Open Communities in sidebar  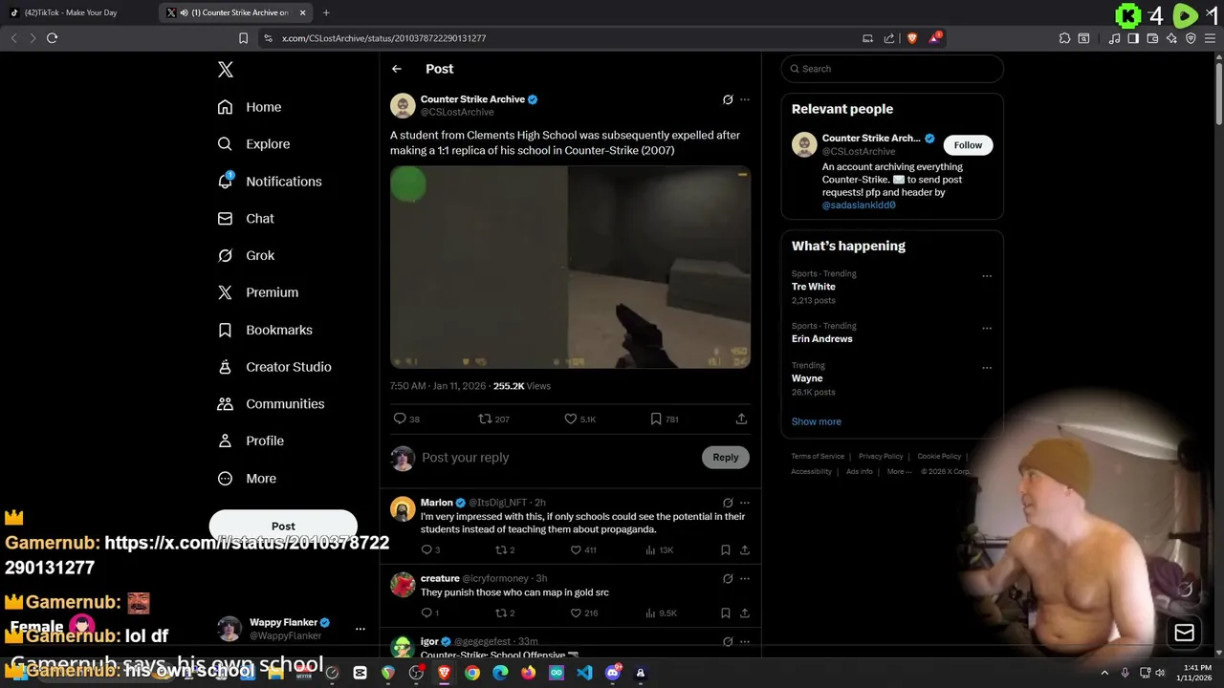(271, 404)
